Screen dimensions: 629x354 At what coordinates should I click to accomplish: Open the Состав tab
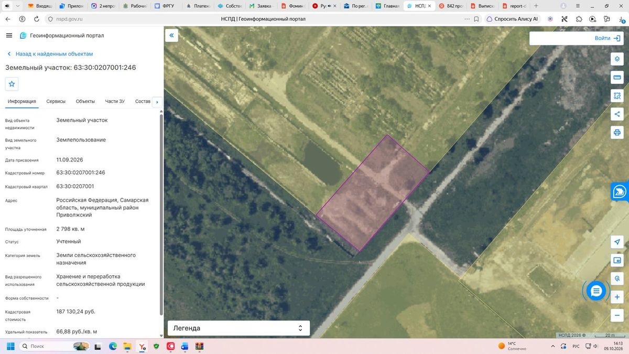tap(143, 101)
